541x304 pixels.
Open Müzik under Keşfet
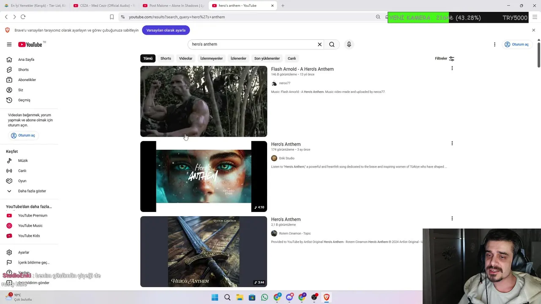tap(29, 160)
